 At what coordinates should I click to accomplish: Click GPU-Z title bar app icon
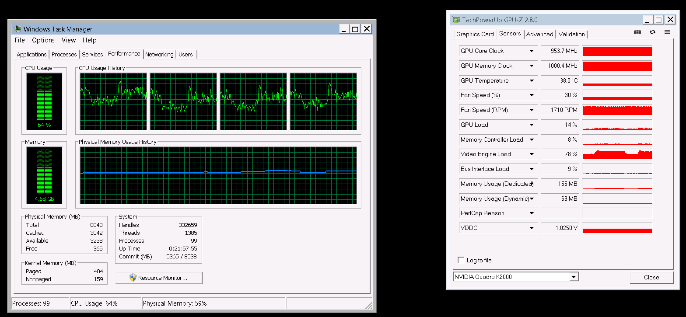(x=456, y=20)
